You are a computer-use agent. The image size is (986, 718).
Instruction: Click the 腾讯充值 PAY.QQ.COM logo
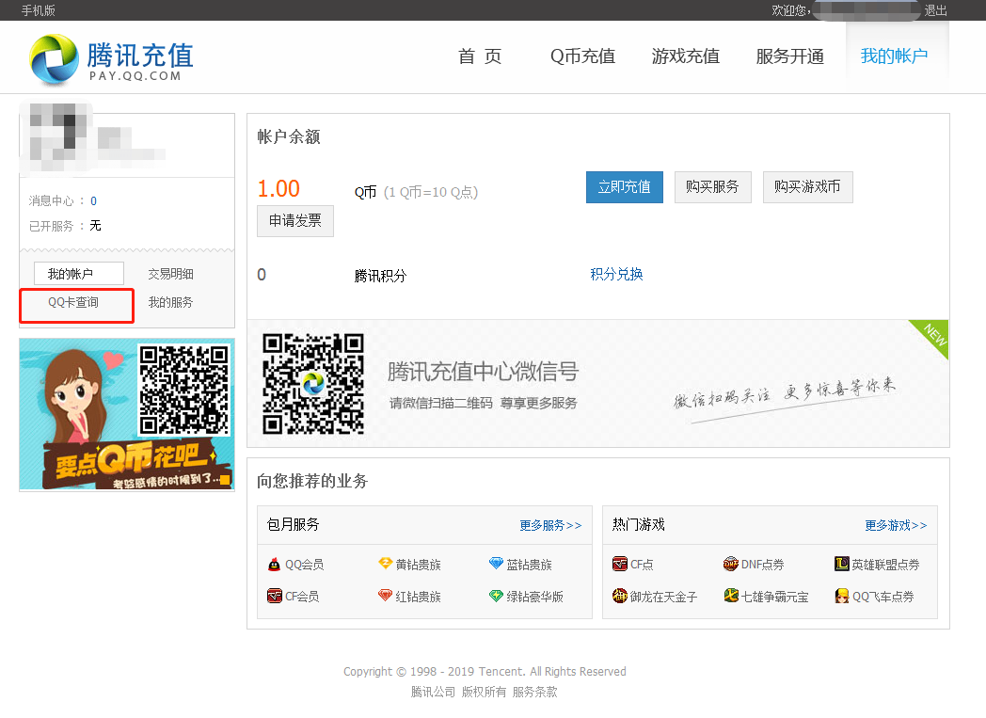click(x=109, y=56)
